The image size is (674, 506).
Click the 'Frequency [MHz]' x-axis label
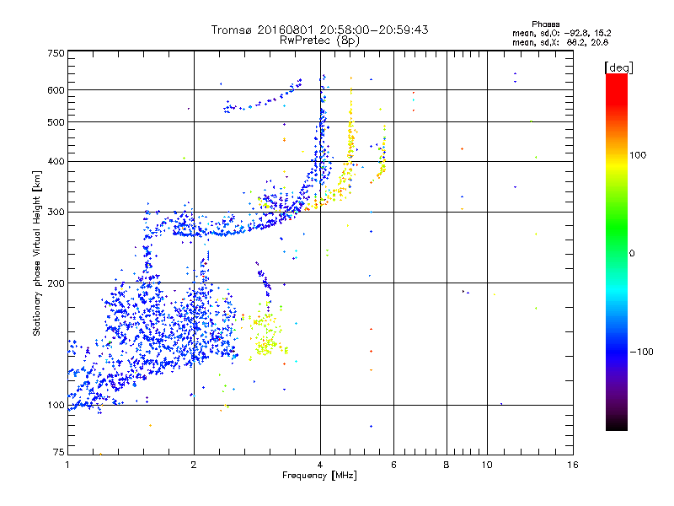pos(319,476)
